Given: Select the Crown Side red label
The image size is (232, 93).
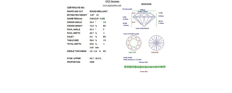Looking at the screenshot, I should pyautogui.click(x=144, y=72).
